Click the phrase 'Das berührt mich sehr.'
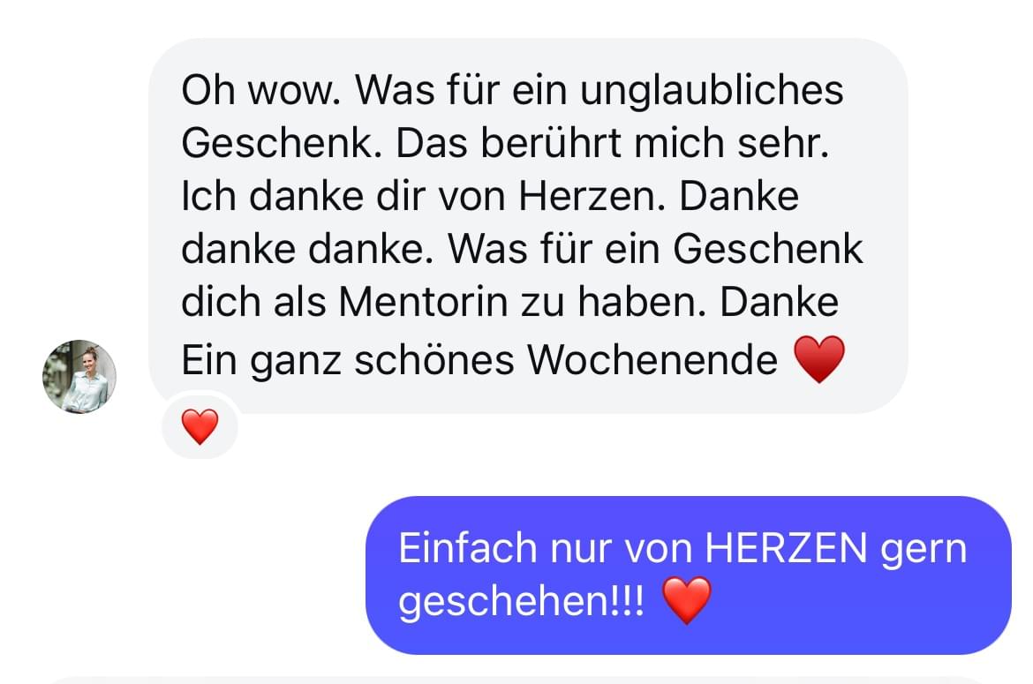Image resolution: width=1033 pixels, height=684 pixels. (612, 143)
